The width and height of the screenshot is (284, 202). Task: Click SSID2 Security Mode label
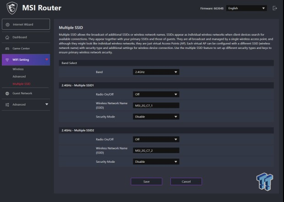point(105,162)
